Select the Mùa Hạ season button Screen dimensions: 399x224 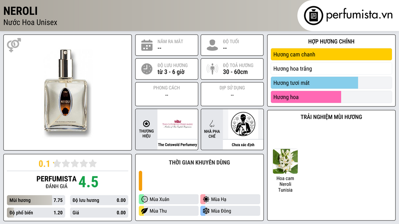click(230, 199)
